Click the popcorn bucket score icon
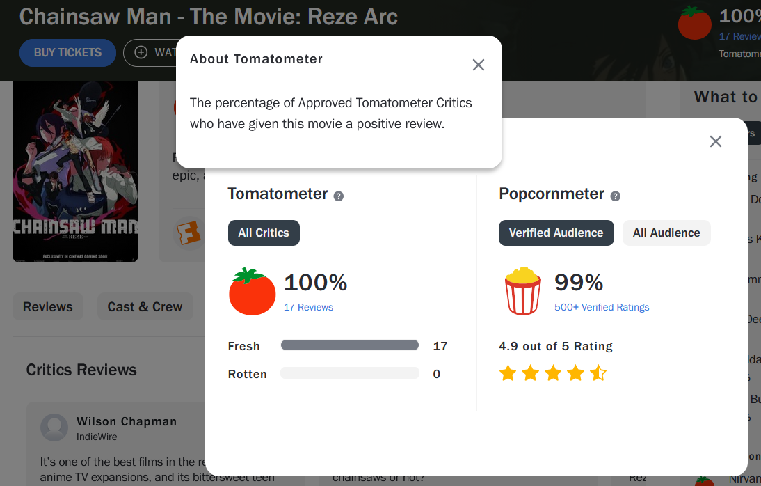 point(522,290)
